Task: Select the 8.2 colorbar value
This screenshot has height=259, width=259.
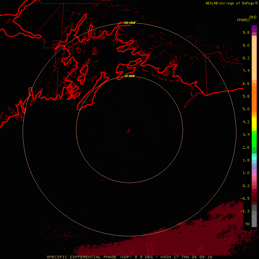Action: 246,58
